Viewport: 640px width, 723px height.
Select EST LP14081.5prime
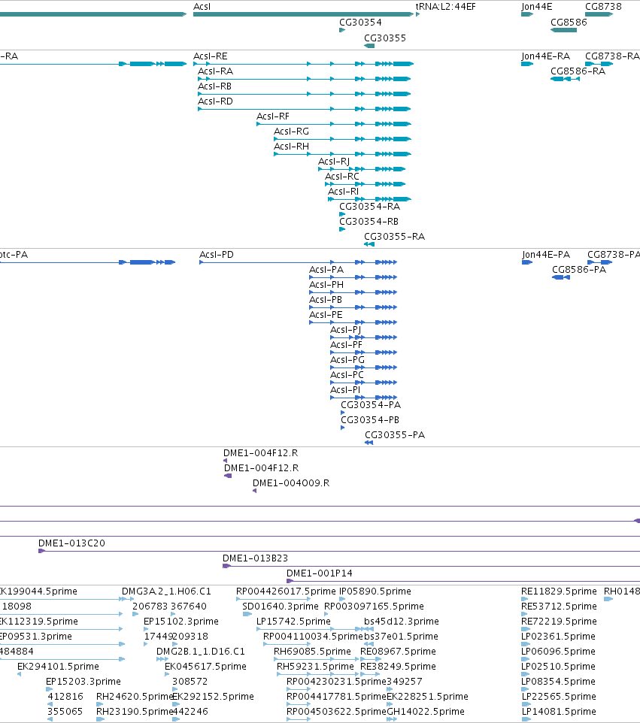[558, 712]
